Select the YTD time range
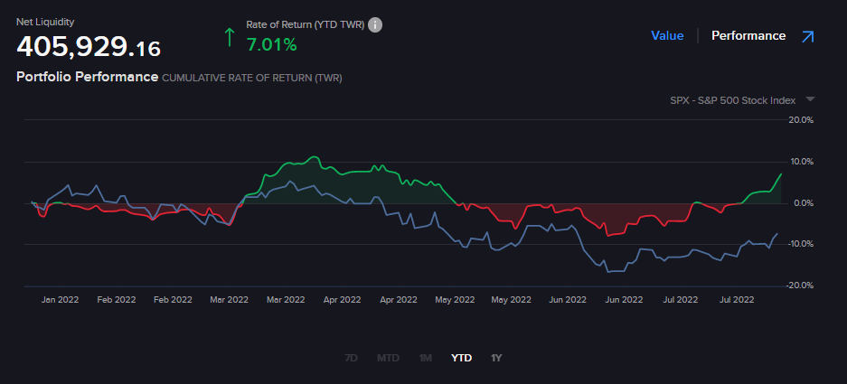 point(461,358)
